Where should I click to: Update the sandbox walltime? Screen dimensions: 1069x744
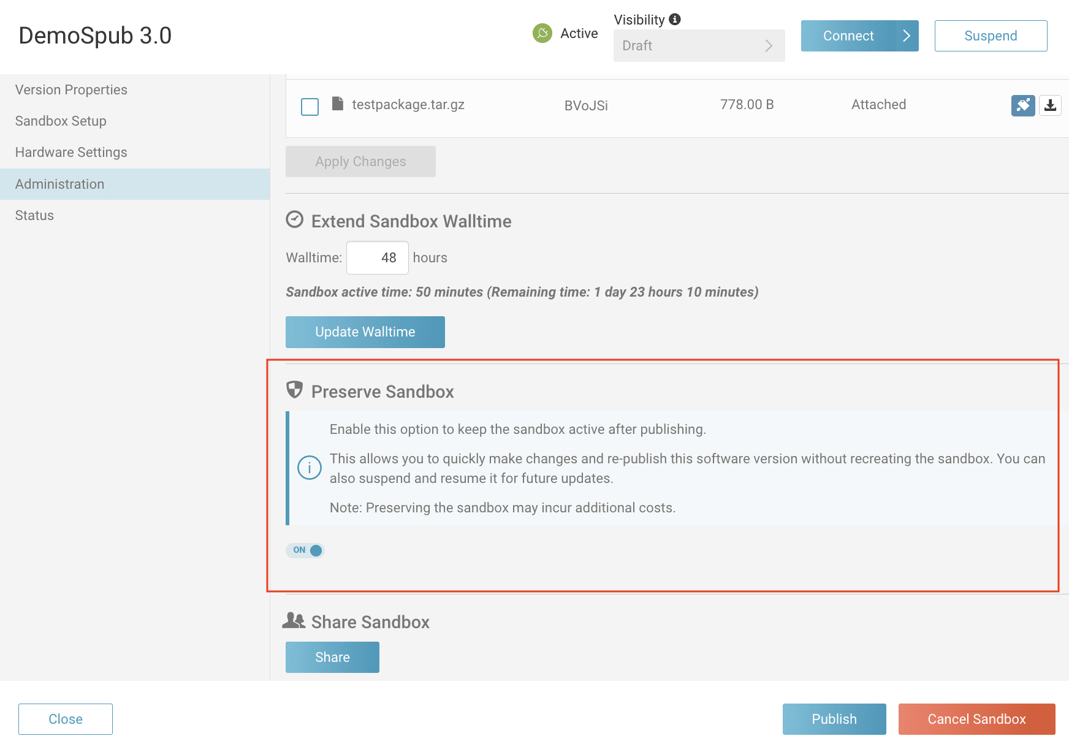[x=365, y=332]
